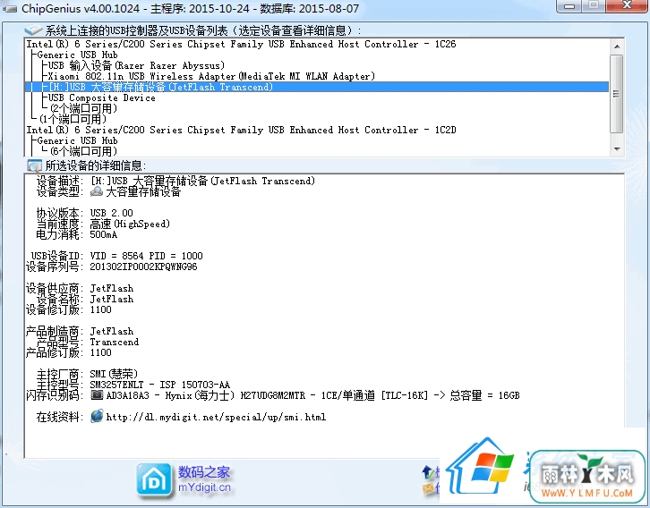Viewport: 650px width, 508px height.
Task: Select the USB Composite Device entry
Action: click(x=101, y=98)
